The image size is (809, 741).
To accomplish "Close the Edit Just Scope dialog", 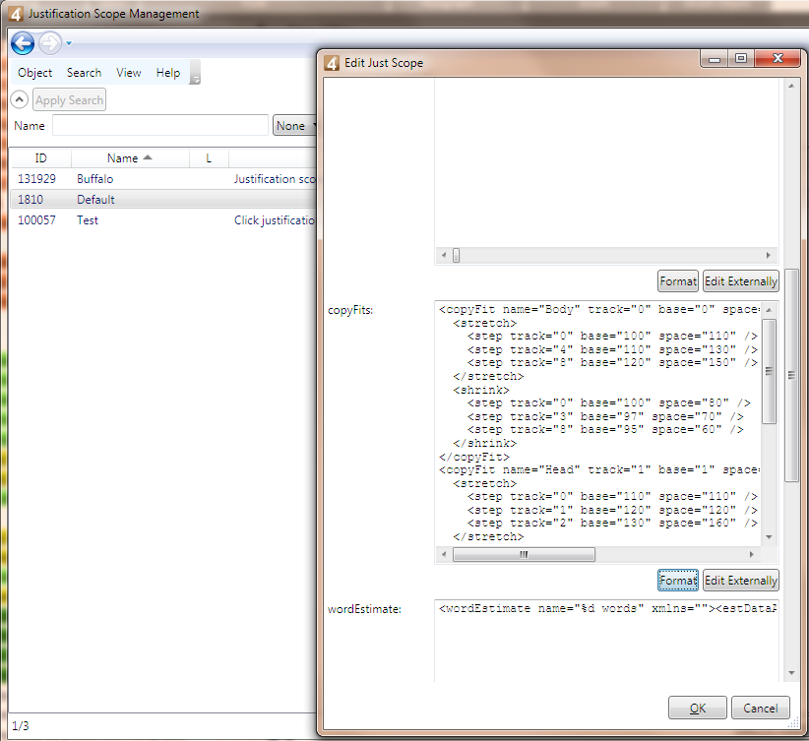I will coord(778,59).
